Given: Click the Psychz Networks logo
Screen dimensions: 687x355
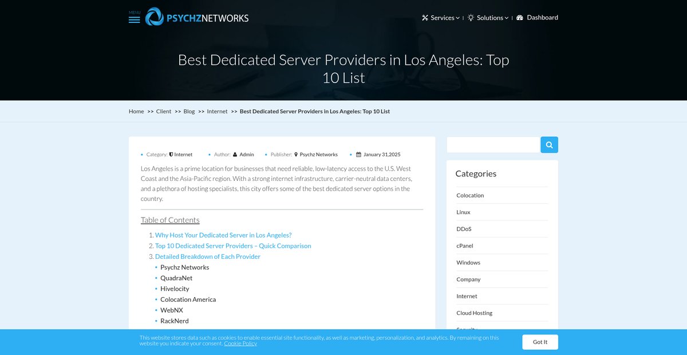Looking at the screenshot, I should [x=197, y=17].
